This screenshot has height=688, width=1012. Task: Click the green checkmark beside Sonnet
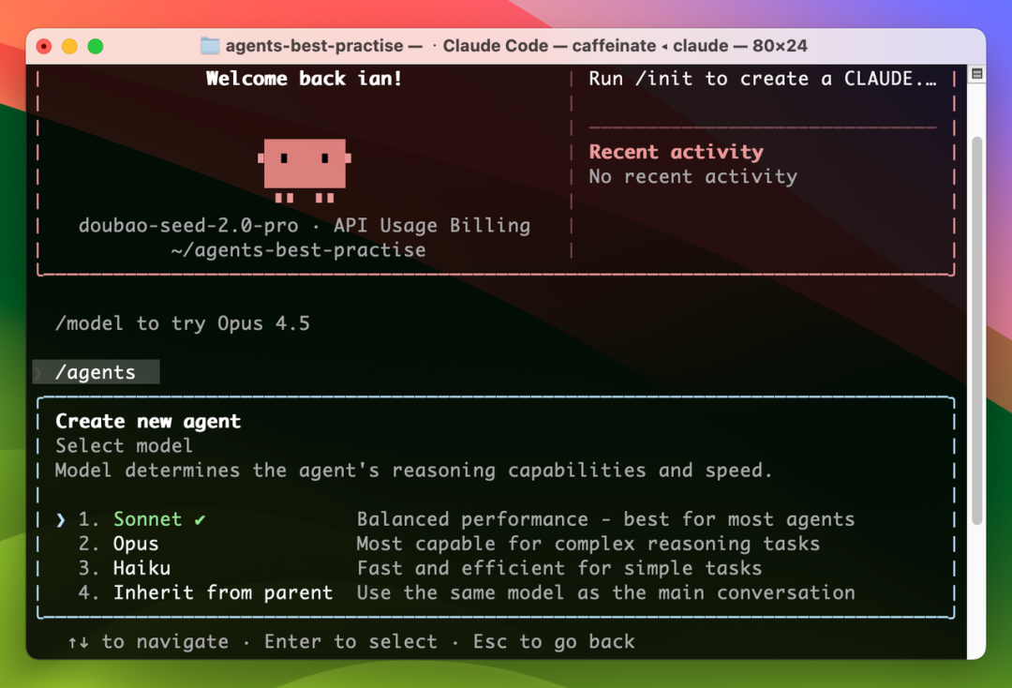coord(201,519)
